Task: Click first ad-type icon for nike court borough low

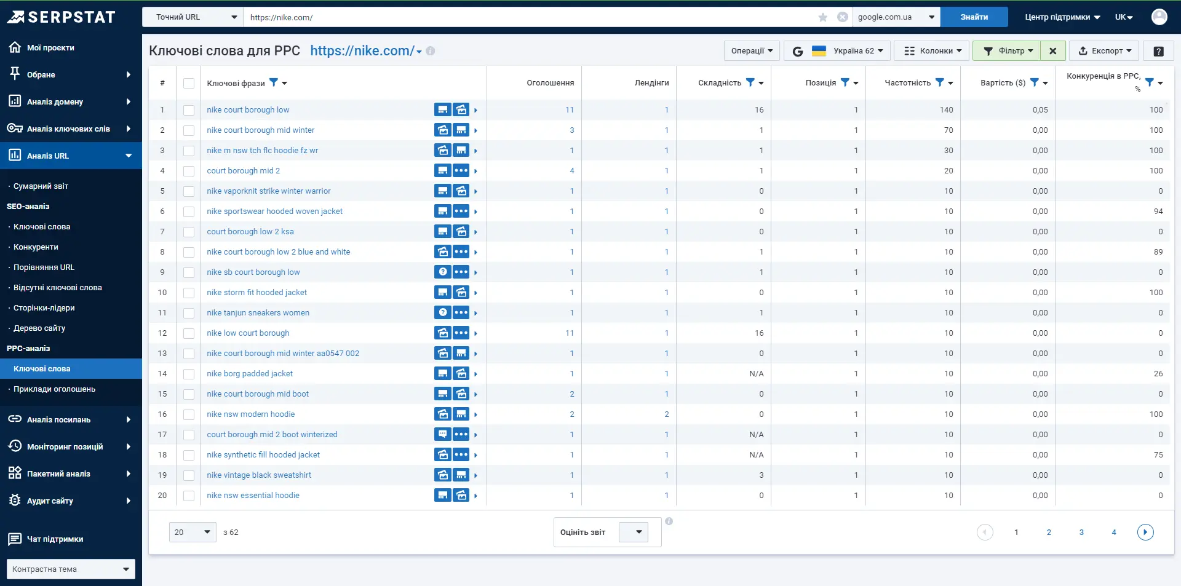Action: pos(443,109)
